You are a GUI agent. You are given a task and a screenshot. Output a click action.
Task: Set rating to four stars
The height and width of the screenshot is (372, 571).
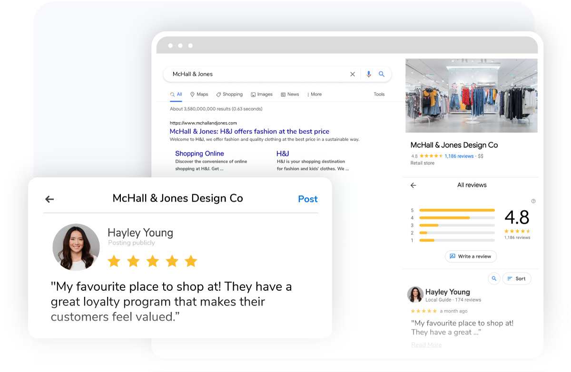(172, 261)
